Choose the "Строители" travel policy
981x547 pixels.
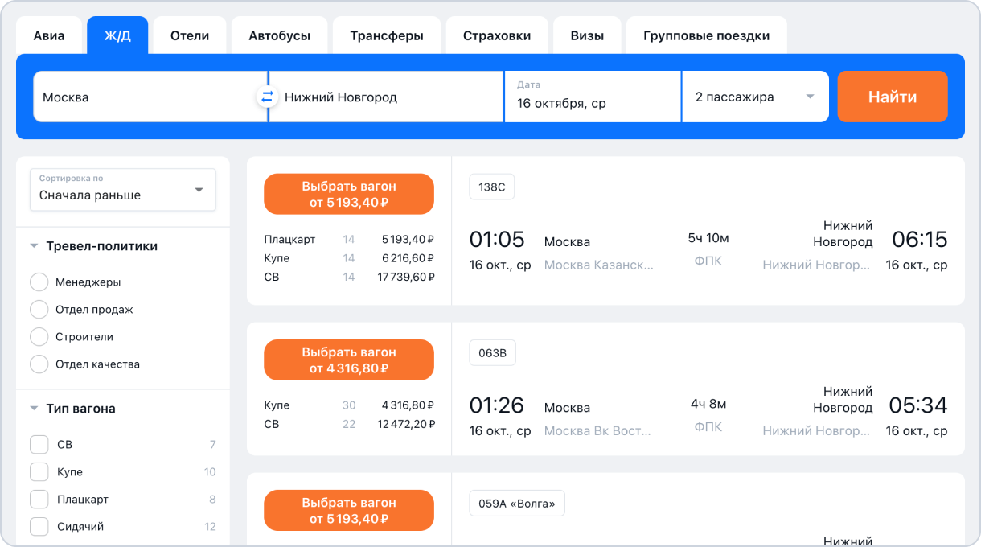pos(39,337)
